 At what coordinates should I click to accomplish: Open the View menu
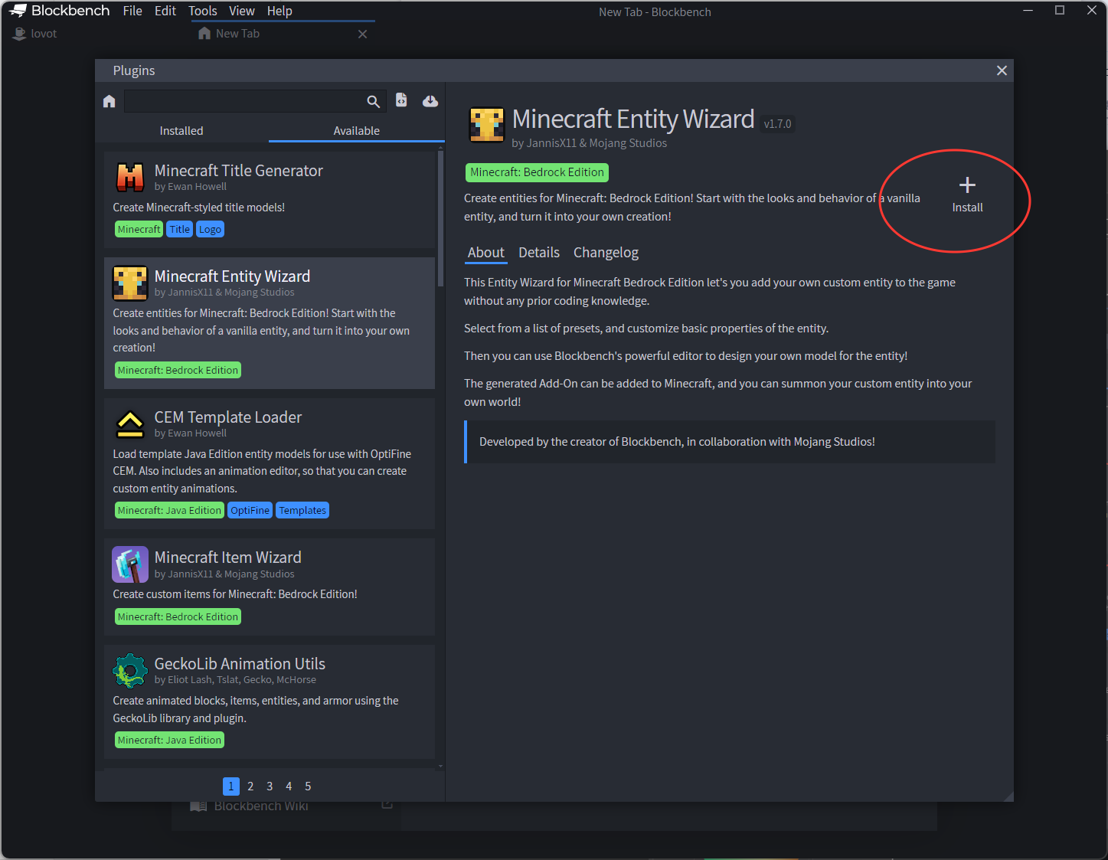[x=242, y=11]
